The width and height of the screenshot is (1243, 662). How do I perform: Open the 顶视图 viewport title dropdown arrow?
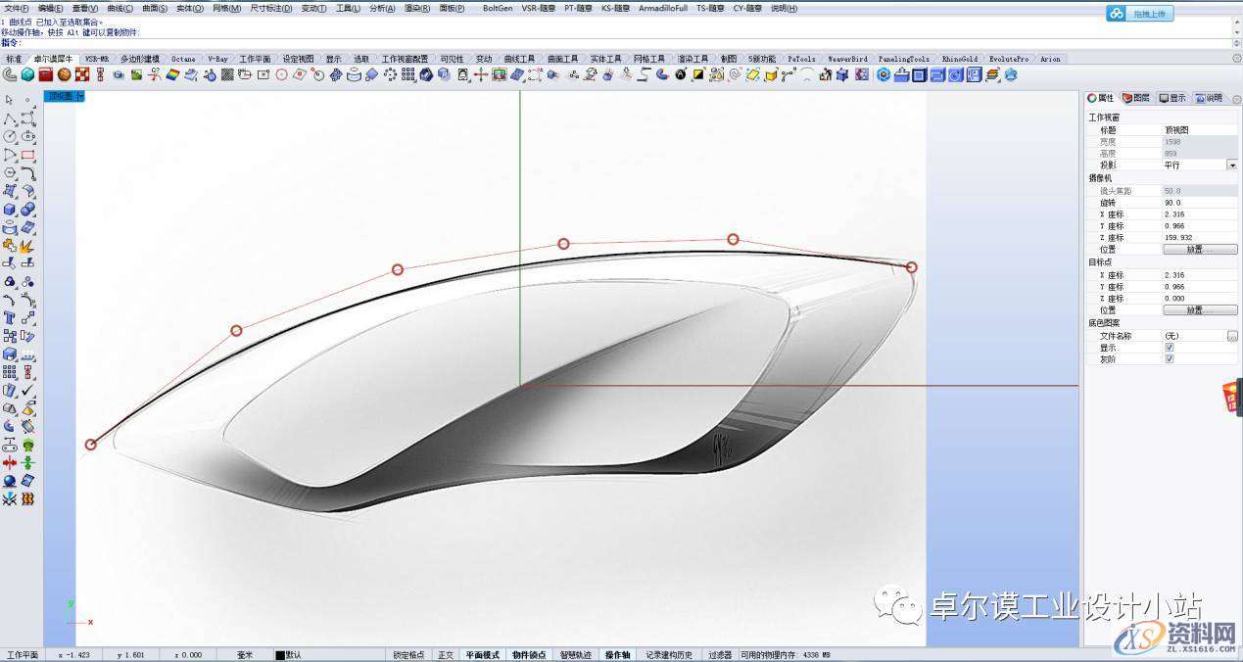(x=80, y=96)
